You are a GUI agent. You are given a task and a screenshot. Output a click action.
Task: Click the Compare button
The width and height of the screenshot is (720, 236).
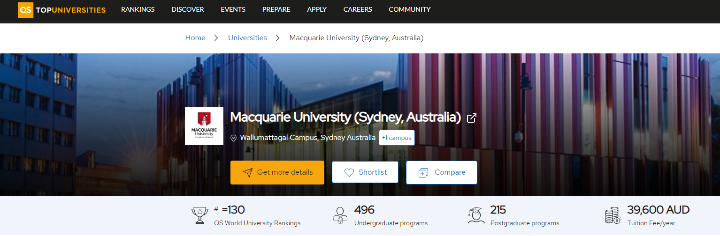click(x=442, y=172)
